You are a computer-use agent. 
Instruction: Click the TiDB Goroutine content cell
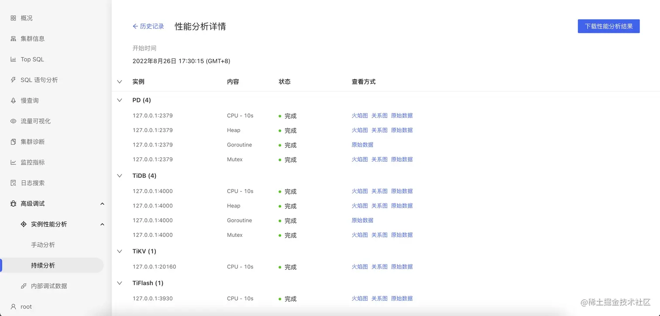click(239, 221)
